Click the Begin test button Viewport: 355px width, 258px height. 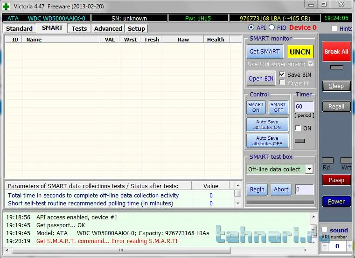click(257, 190)
